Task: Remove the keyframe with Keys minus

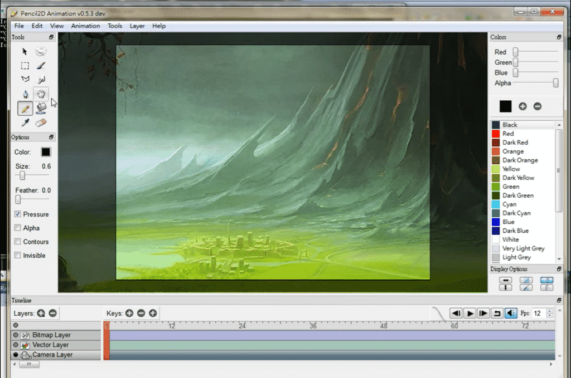Action: coord(141,313)
